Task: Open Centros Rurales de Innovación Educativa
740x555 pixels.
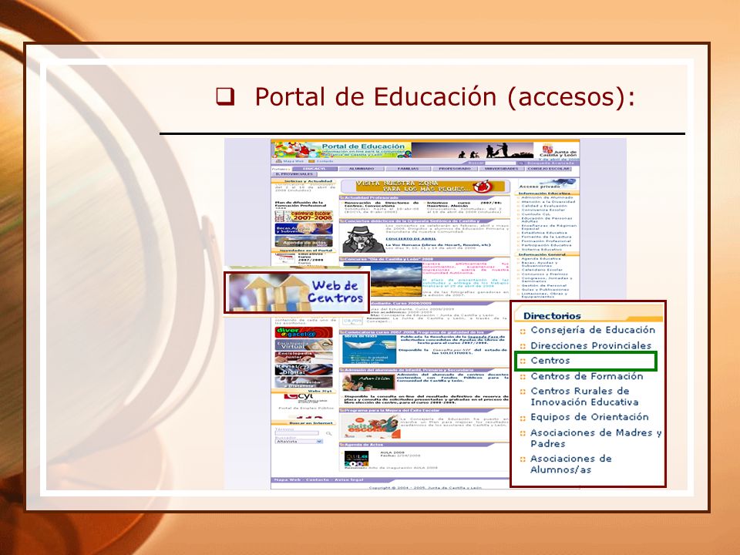Action: pyautogui.click(x=584, y=396)
